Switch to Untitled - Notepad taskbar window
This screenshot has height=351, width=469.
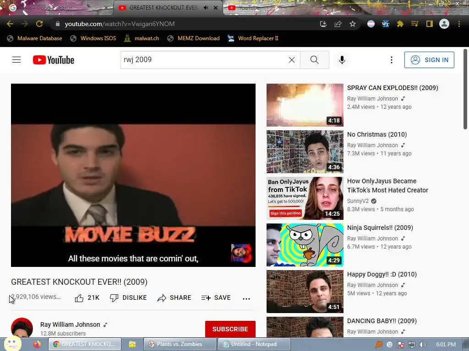pos(254,344)
